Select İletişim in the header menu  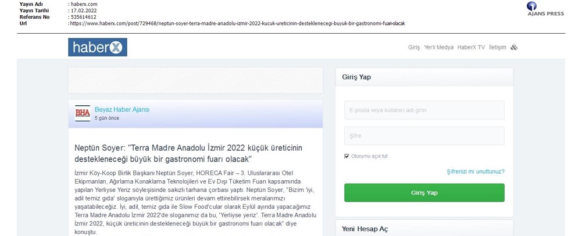(x=497, y=48)
